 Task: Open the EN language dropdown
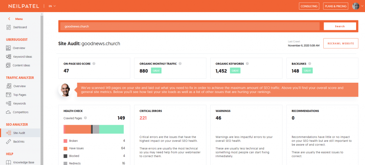52,6
